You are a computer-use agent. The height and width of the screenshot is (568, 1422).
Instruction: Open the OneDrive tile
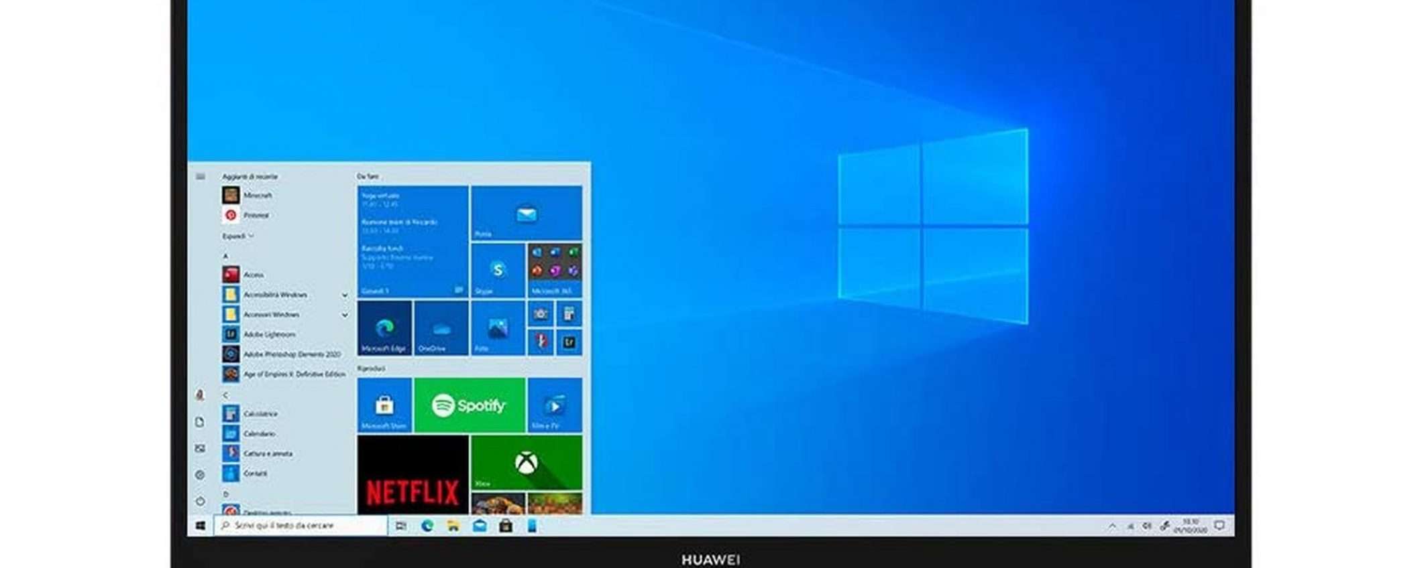(x=441, y=328)
